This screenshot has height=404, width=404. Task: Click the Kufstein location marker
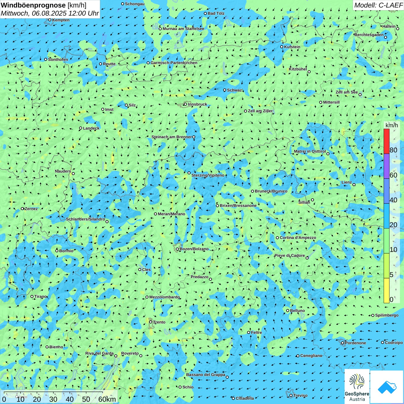pyautogui.click(x=282, y=47)
